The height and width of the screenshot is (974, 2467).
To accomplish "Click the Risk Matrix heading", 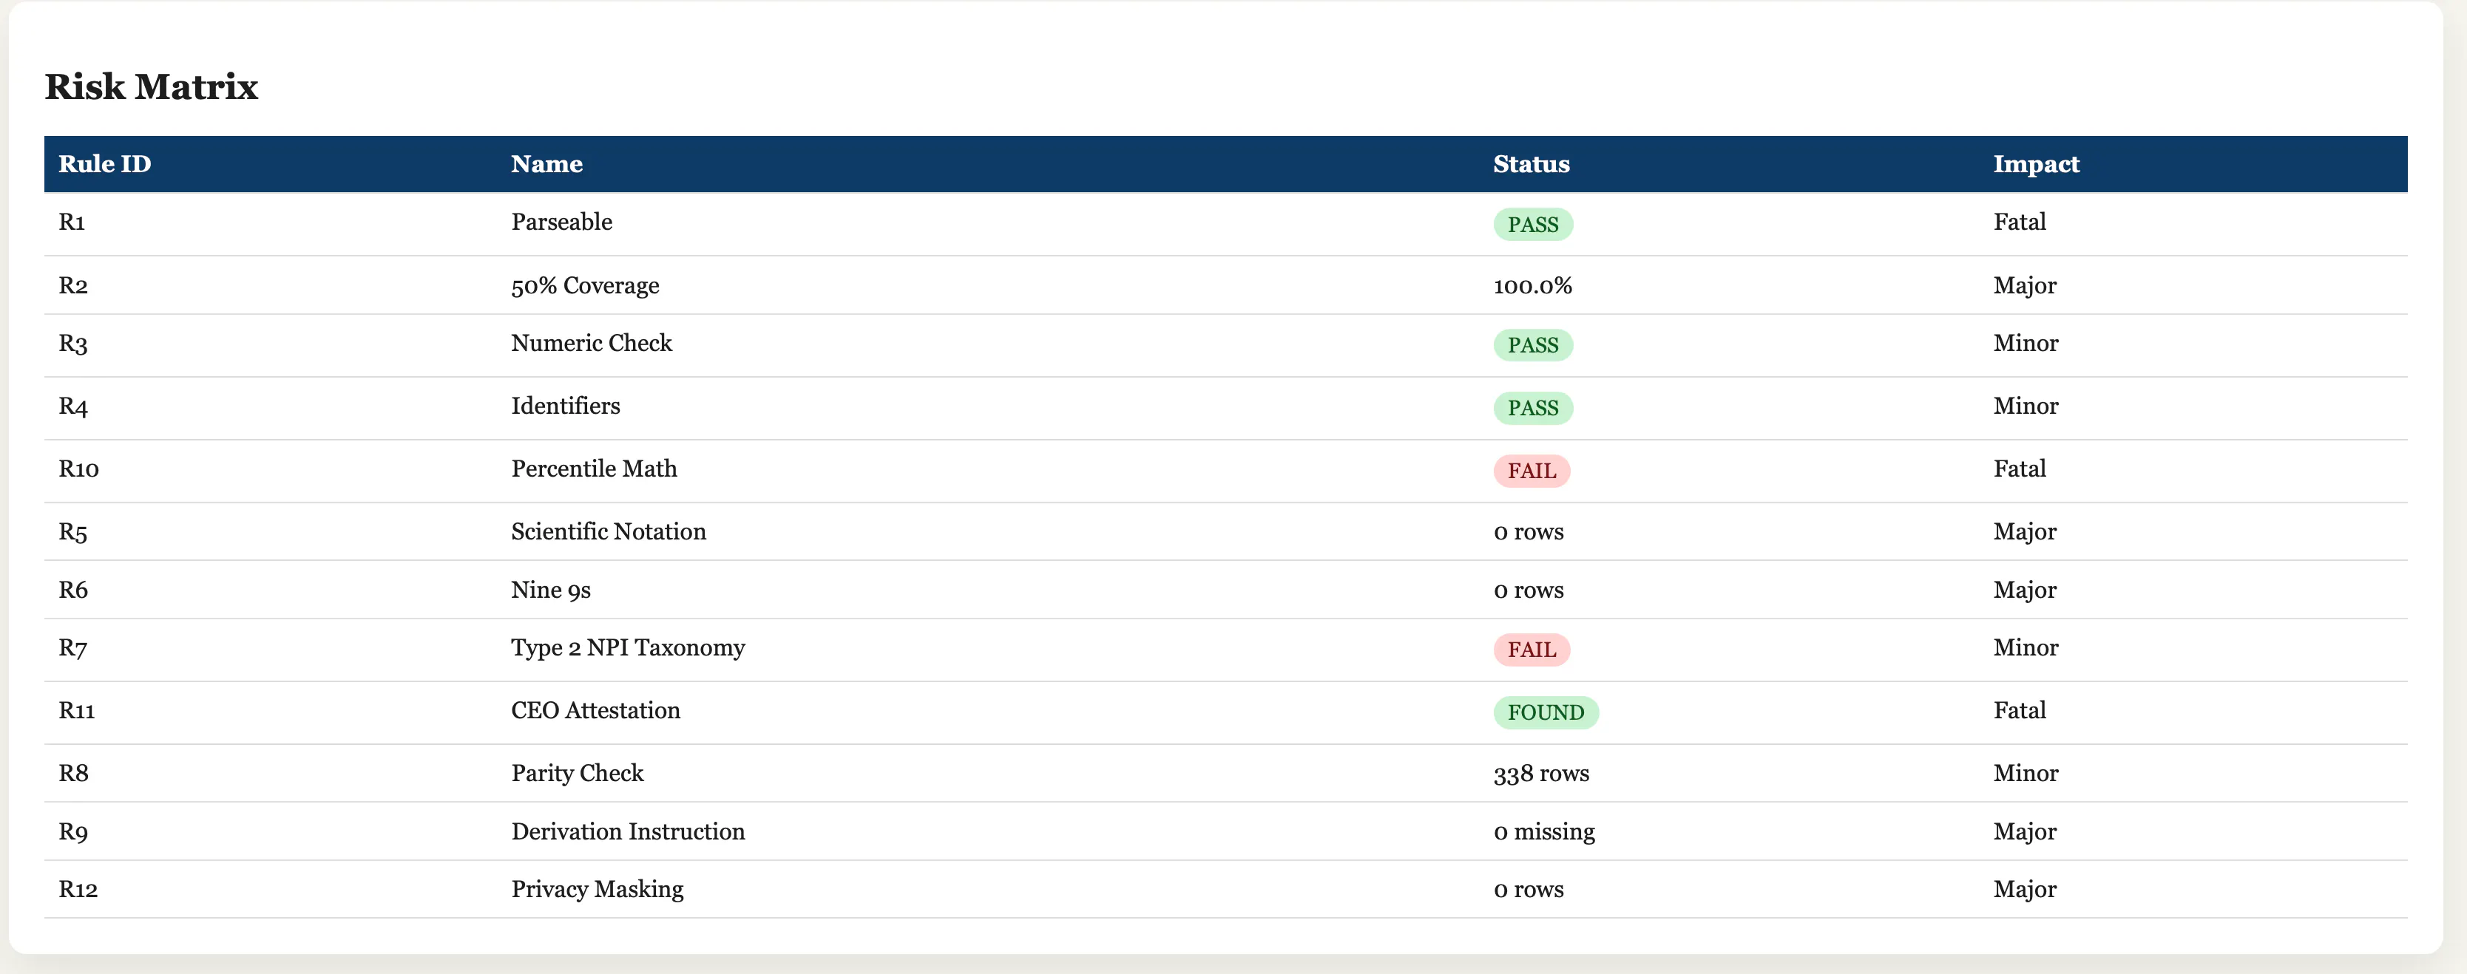I will (x=152, y=87).
